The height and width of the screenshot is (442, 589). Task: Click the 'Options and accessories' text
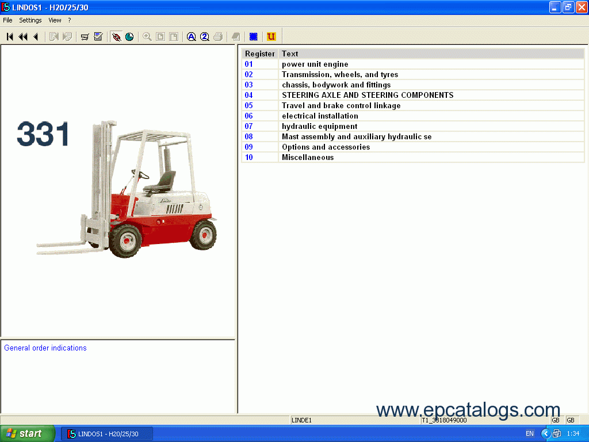click(x=326, y=147)
